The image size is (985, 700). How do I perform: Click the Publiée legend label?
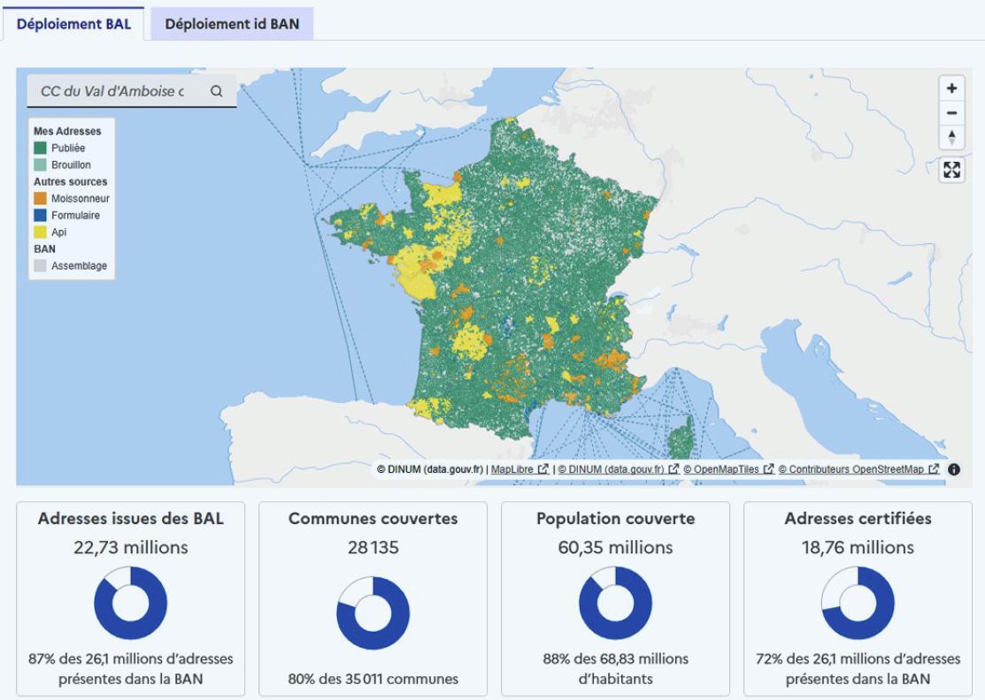point(68,148)
